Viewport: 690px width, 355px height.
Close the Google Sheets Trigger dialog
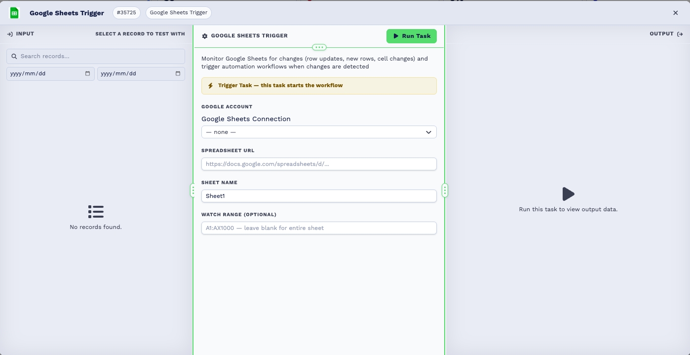click(676, 13)
